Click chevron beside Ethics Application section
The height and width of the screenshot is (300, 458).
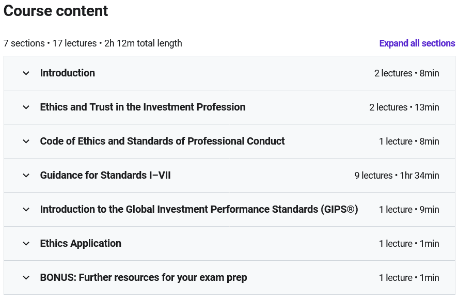click(26, 244)
